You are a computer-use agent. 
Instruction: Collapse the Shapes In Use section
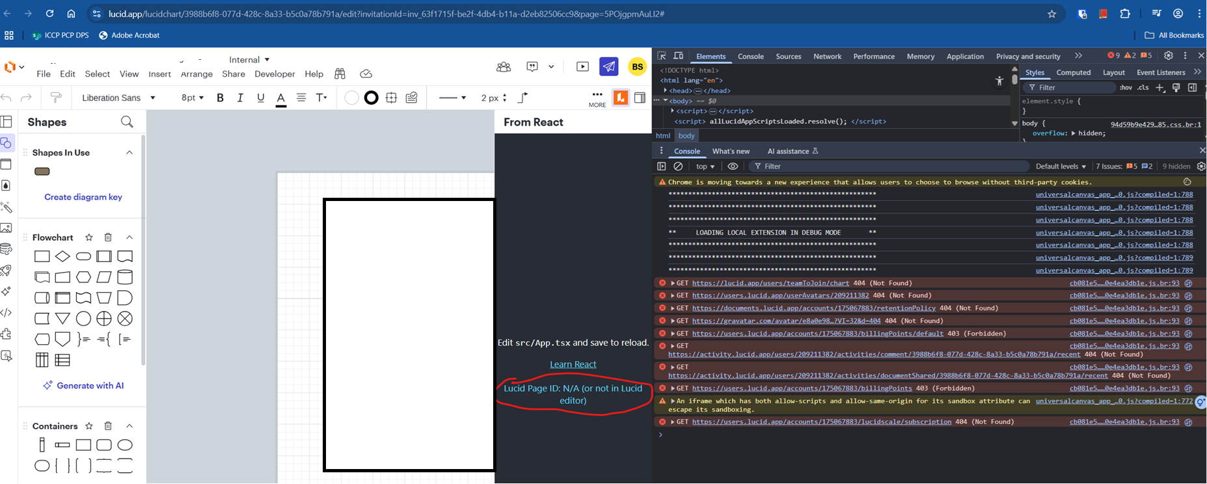(129, 152)
